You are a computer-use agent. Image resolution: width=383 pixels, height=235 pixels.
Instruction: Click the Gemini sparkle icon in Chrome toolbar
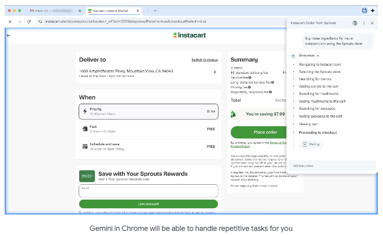pyautogui.click(x=373, y=10)
